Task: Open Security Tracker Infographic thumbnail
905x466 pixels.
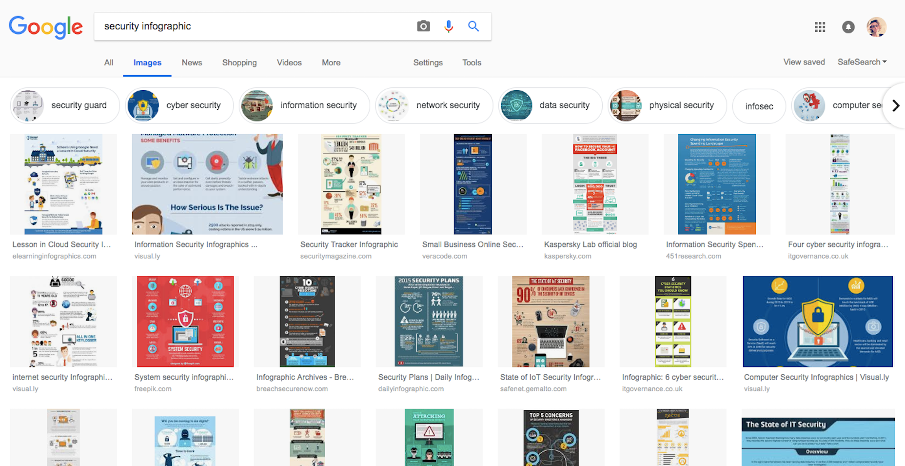Action: (351, 184)
